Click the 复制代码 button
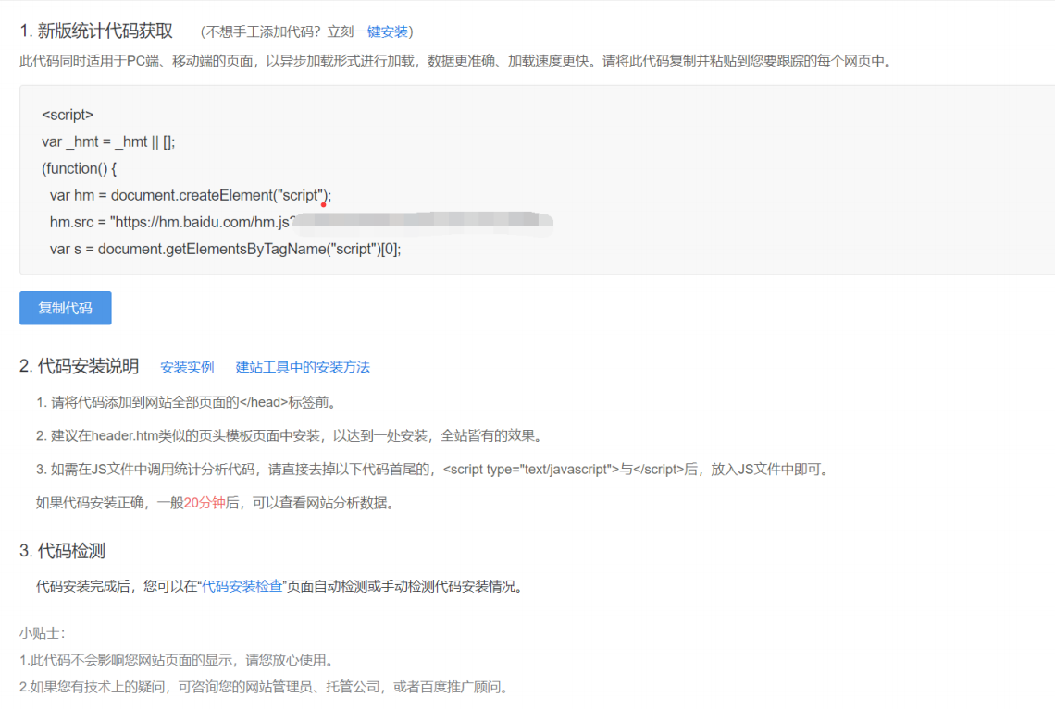Screen dimensions: 1055x709 coord(66,308)
